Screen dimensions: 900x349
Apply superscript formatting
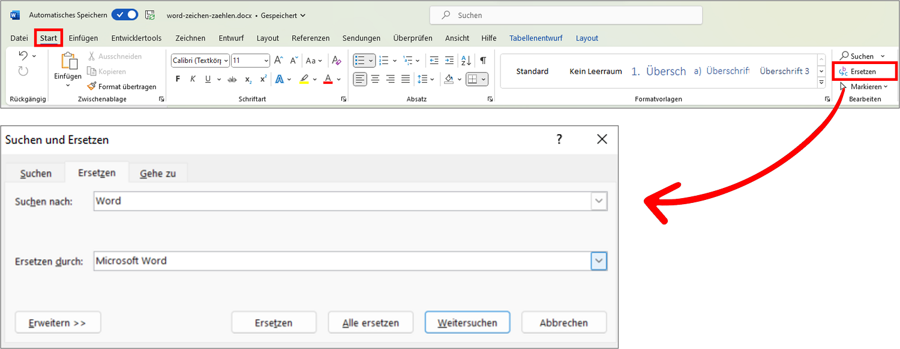(x=263, y=79)
